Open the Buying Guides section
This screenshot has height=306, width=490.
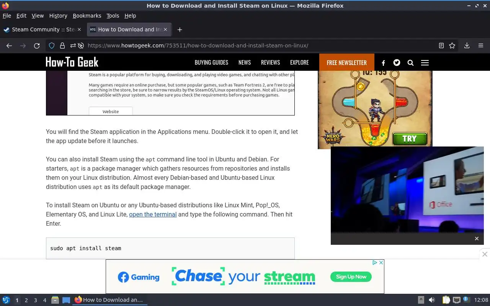point(211,62)
